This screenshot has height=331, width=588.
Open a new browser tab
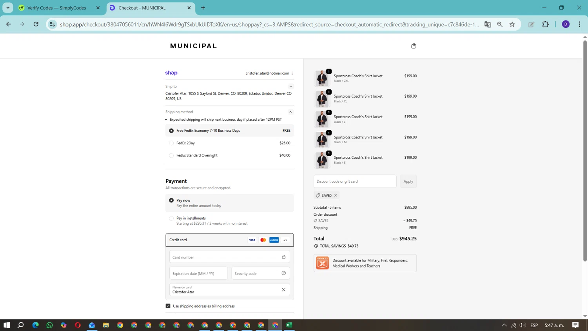pos(203,8)
